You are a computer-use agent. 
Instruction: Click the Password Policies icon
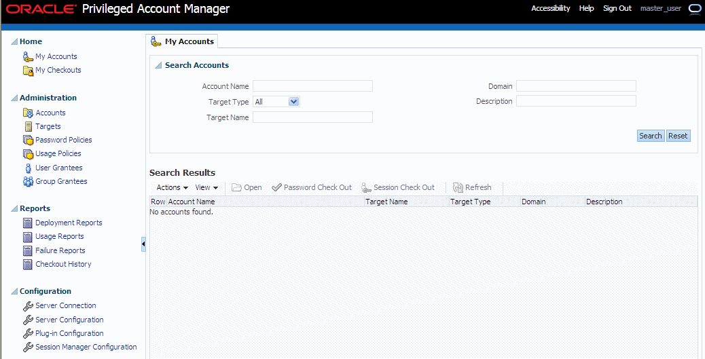pos(28,140)
